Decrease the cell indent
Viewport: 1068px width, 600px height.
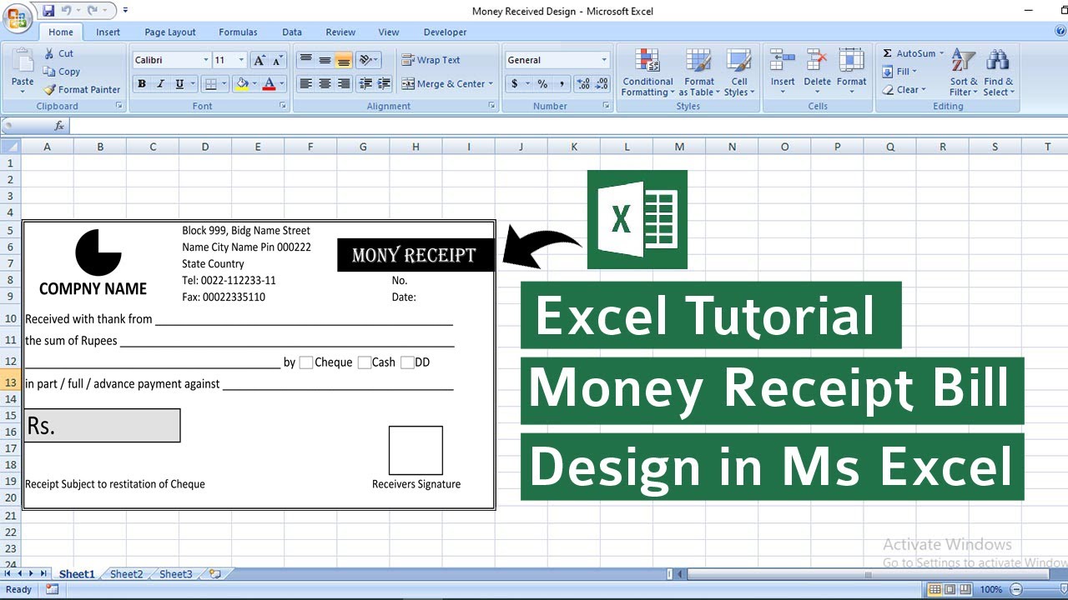365,84
